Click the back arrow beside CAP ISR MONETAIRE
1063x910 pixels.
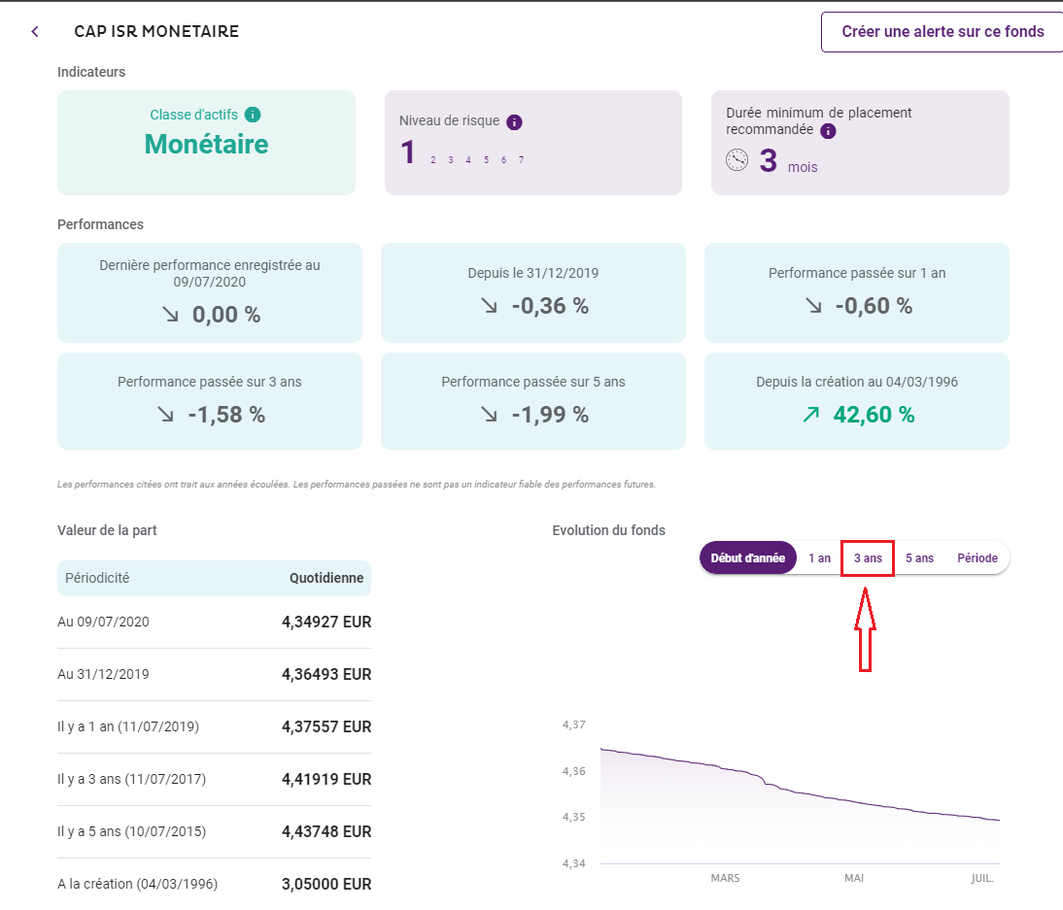click(x=35, y=32)
